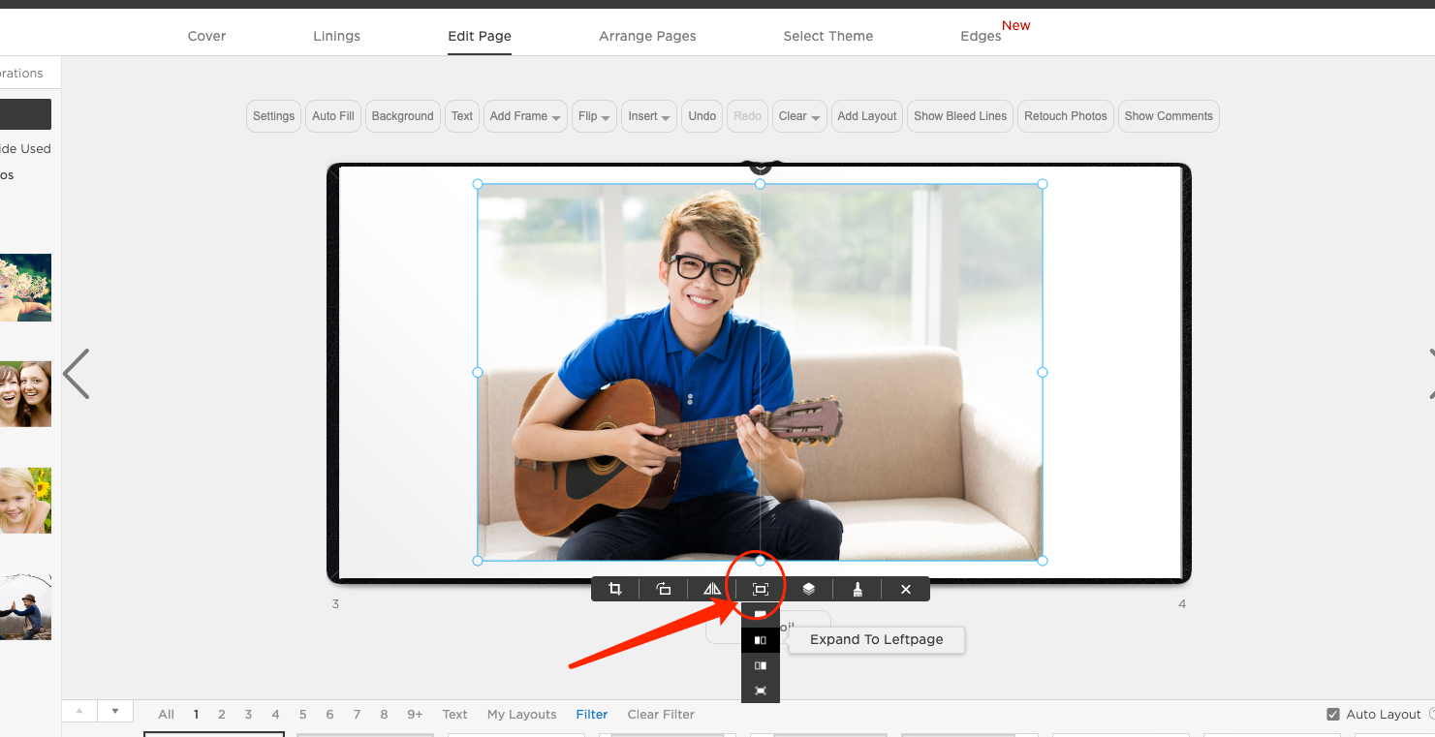Open the partially visible Decorations tab
The width and height of the screenshot is (1435, 737).
point(21,74)
